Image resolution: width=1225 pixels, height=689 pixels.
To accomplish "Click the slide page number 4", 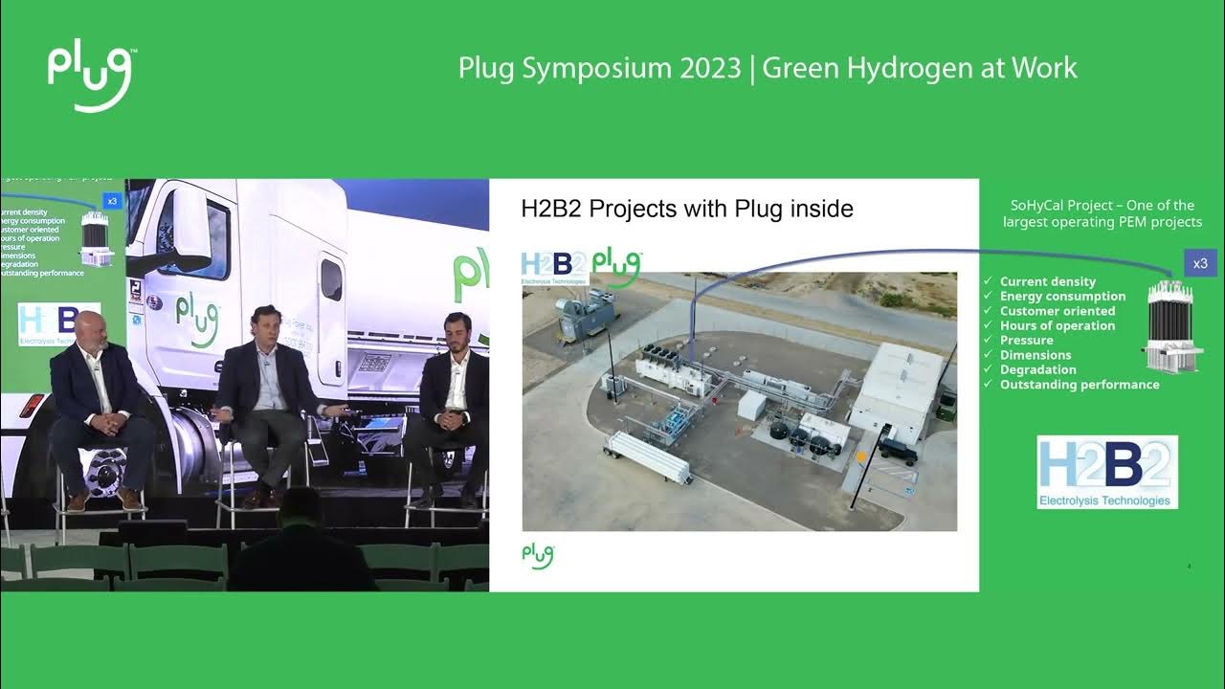I will 1189,567.
